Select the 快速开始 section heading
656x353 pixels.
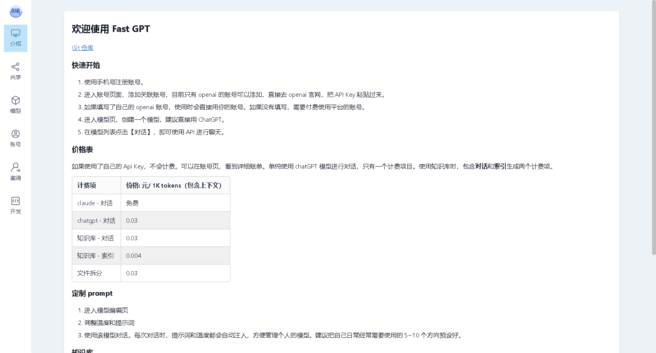point(86,66)
